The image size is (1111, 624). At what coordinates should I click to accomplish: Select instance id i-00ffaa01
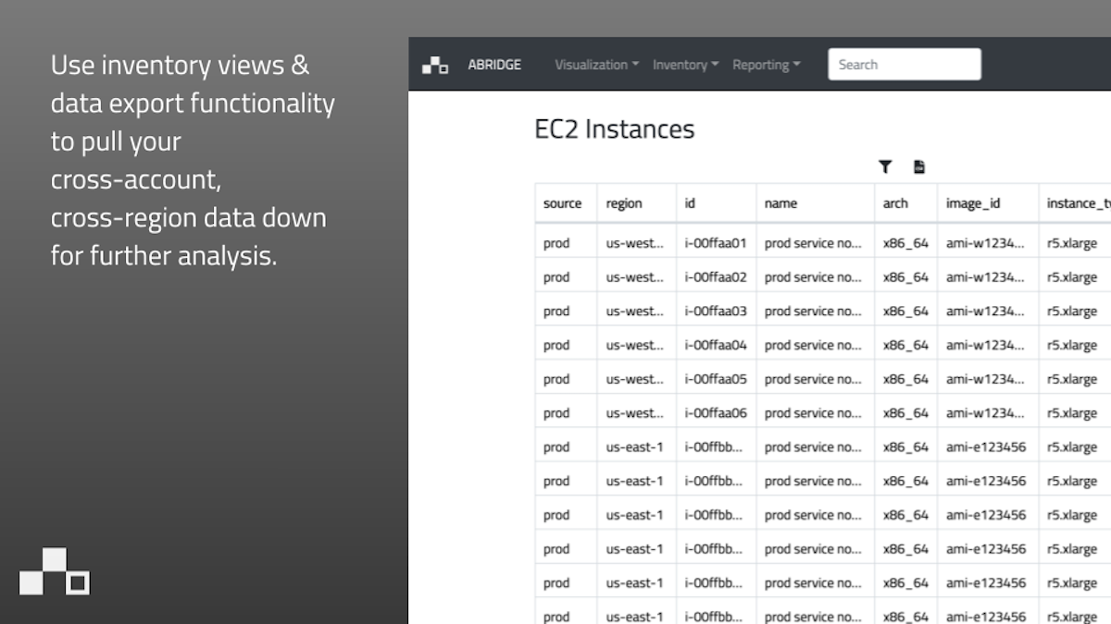pyautogui.click(x=716, y=244)
